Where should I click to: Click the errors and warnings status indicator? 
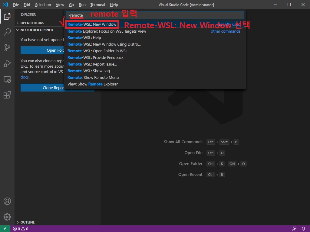20,229
